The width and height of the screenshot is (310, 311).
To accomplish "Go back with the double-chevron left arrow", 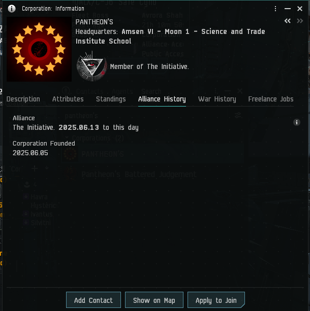I will pos(287,21).
